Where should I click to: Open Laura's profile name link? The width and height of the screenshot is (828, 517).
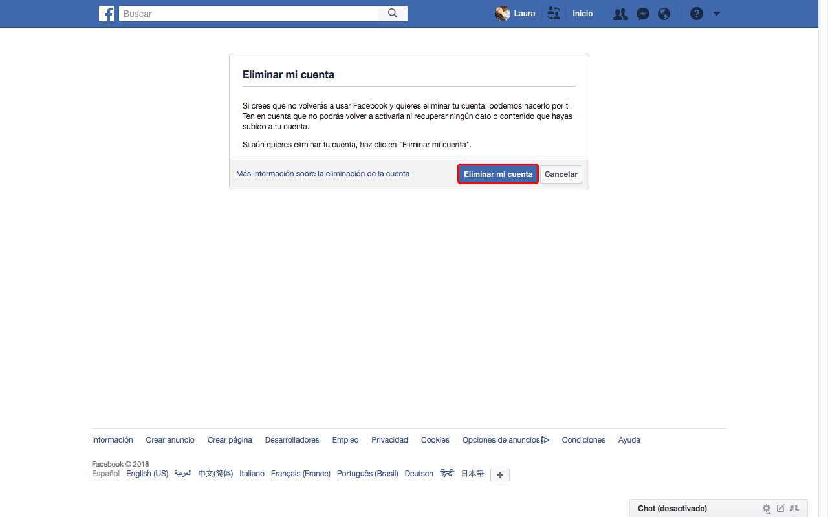(x=525, y=14)
